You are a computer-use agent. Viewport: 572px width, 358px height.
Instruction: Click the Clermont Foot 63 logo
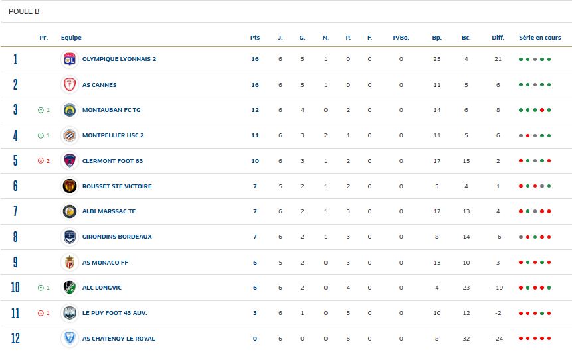(x=70, y=161)
